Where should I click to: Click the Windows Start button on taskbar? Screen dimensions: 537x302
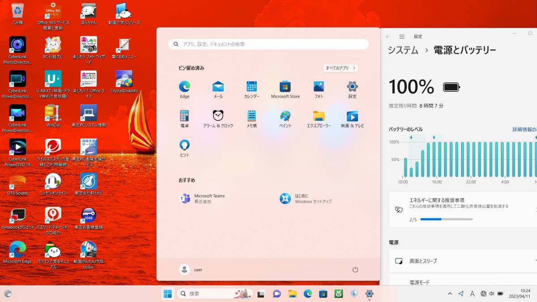(x=168, y=293)
